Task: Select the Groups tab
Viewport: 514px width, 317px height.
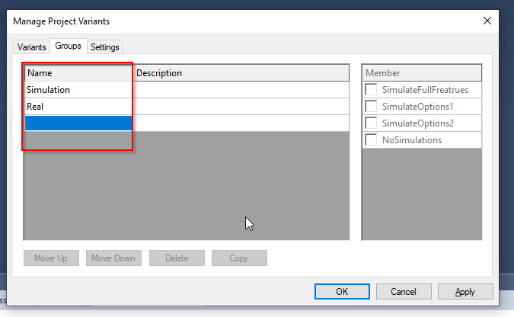Action: [x=69, y=46]
